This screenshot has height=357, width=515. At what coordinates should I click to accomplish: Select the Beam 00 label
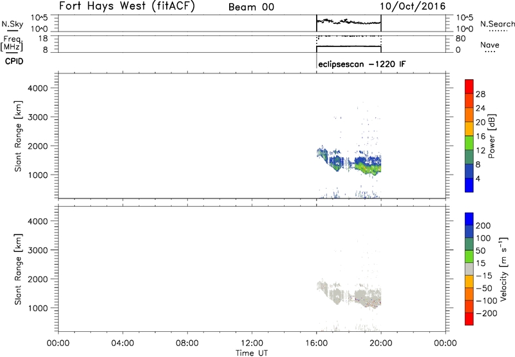(x=251, y=7)
